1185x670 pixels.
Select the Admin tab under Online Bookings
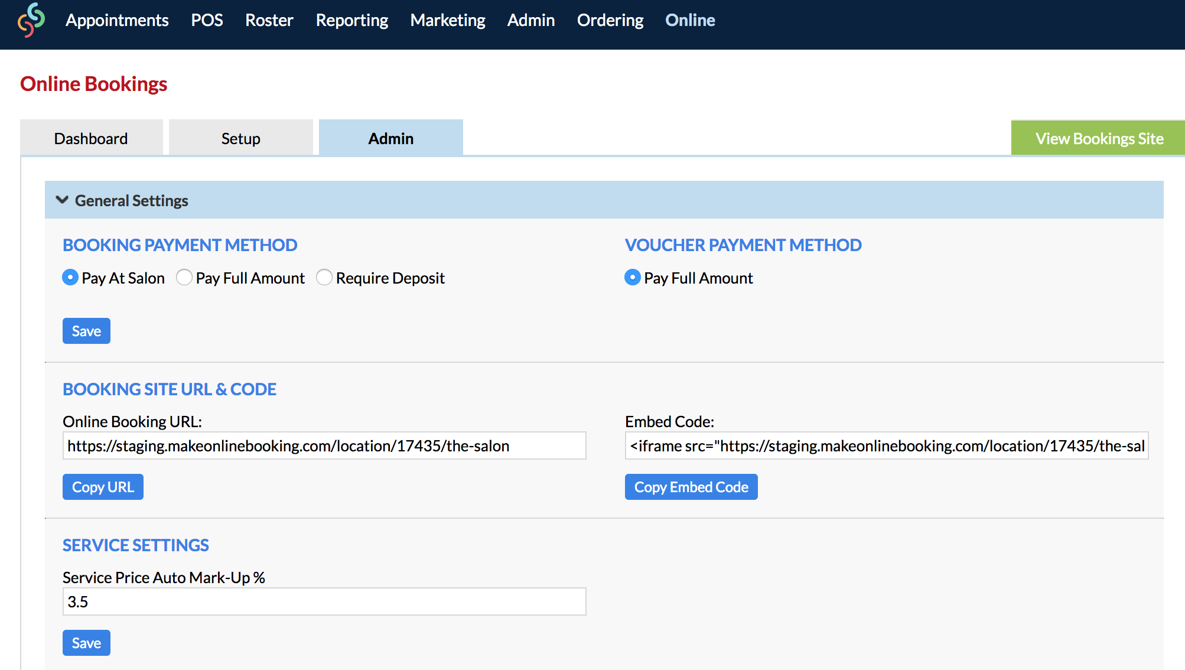tap(391, 138)
